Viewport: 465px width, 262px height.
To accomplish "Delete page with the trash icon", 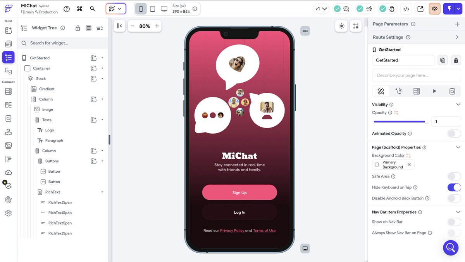I will tap(456, 60).
